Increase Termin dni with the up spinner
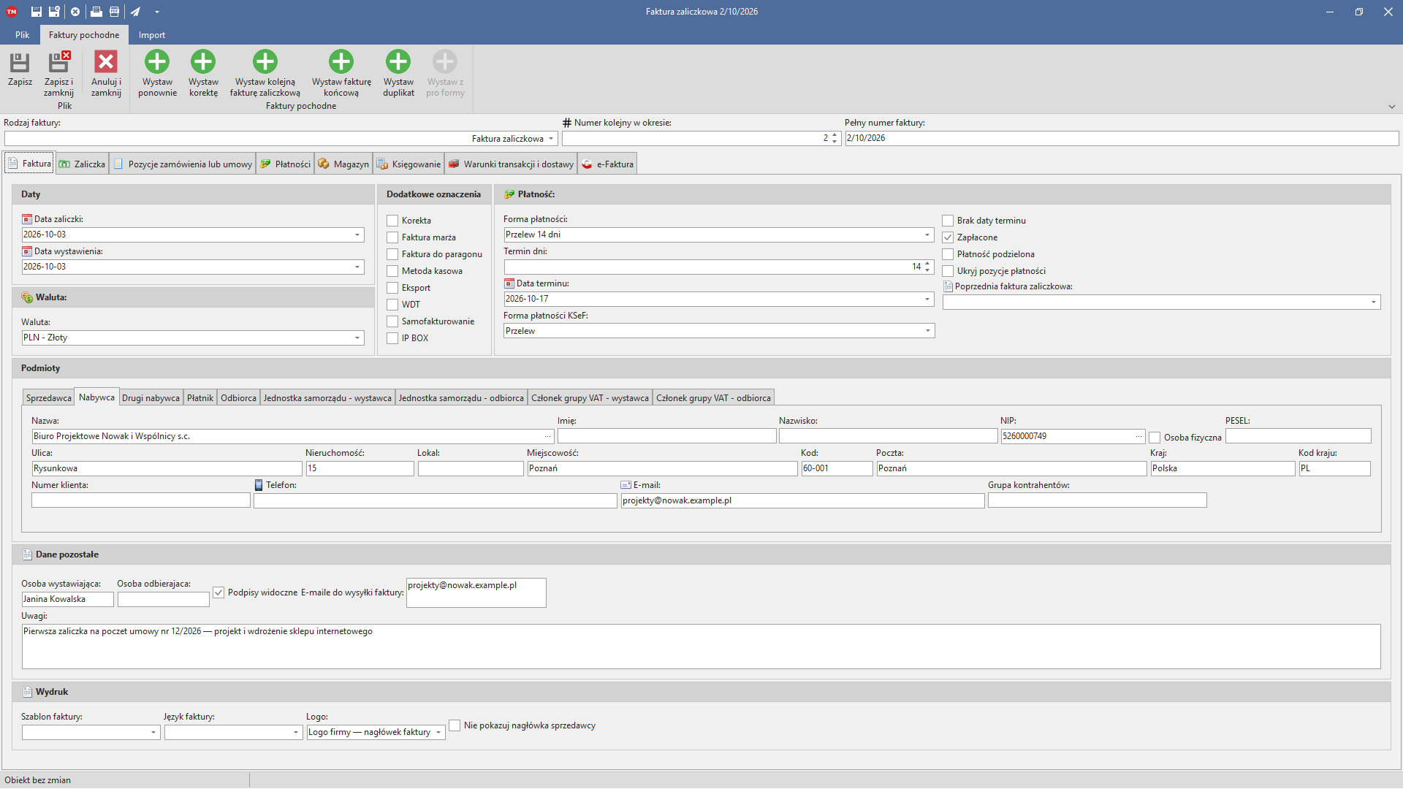1403x789 pixels. pos(927,264)
